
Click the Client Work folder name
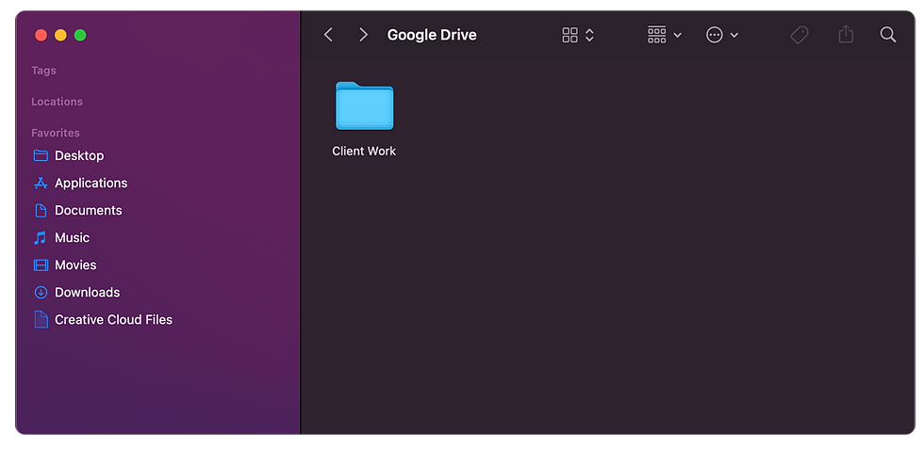[x=364, y=152]
